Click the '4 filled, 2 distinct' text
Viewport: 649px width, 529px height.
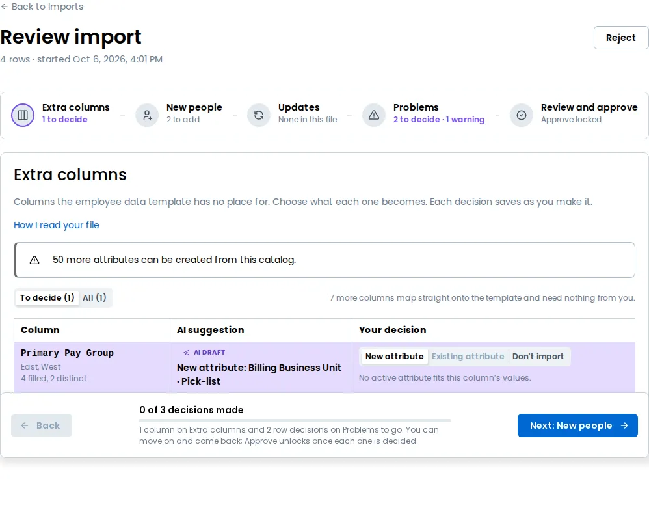[54, 378]
